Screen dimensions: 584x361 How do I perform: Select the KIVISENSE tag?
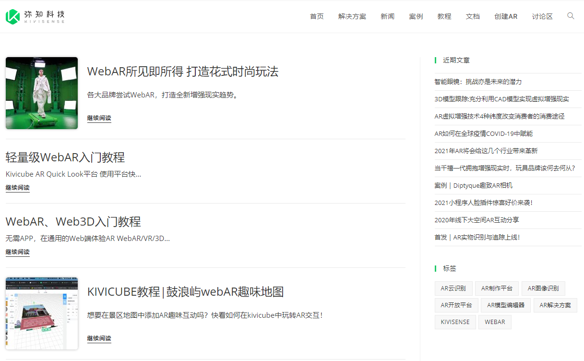[x=455, y=322]
